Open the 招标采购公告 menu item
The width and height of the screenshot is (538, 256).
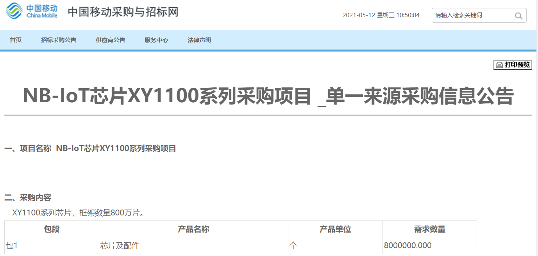coord(59,40)
